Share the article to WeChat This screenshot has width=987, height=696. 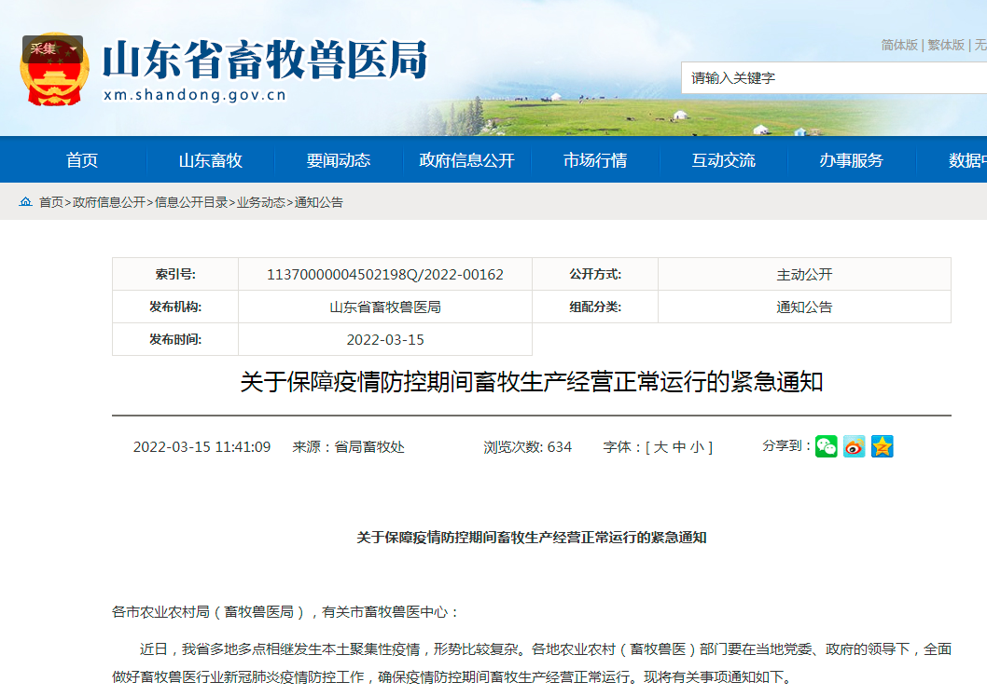click(825, 446)
